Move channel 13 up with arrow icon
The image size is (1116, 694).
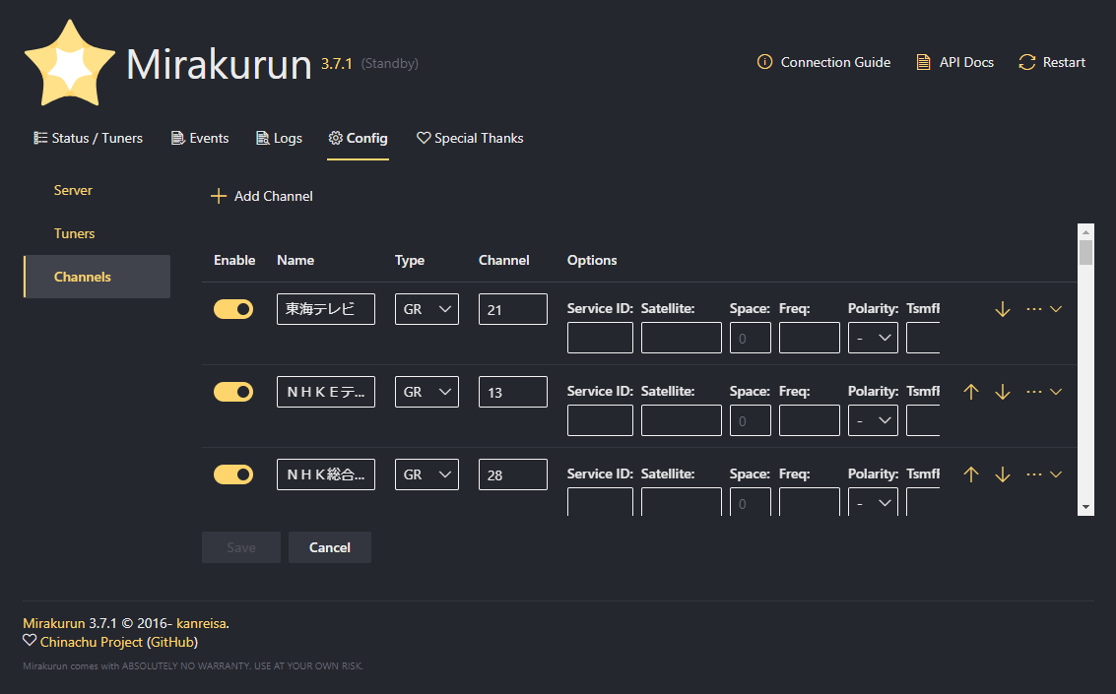pos(971,392)
